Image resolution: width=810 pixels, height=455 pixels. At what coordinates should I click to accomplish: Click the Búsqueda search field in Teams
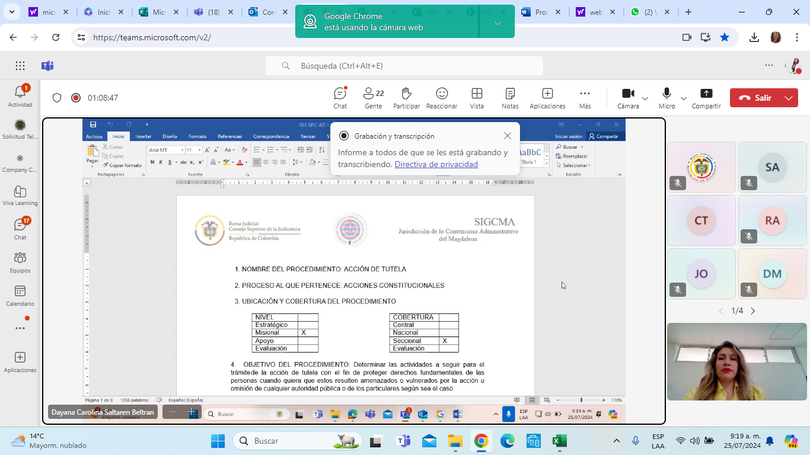pyautogui.click(x=404, y=66)
